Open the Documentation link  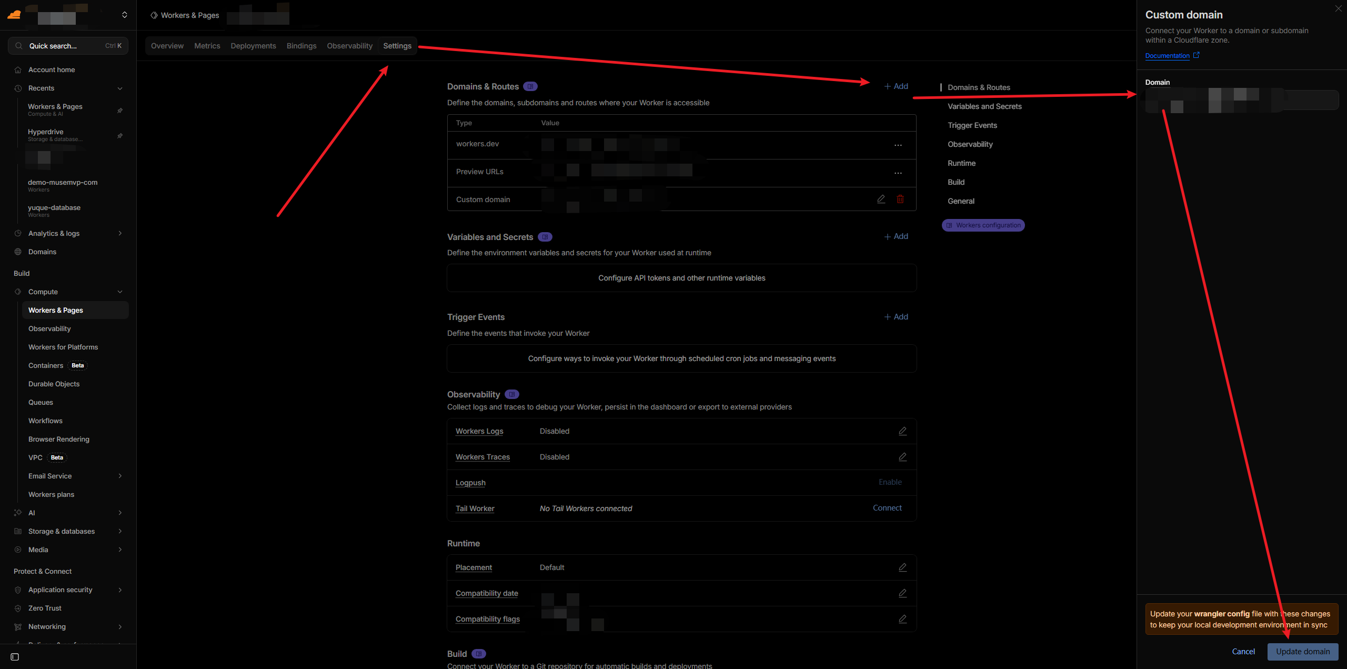coord(1167,56)
